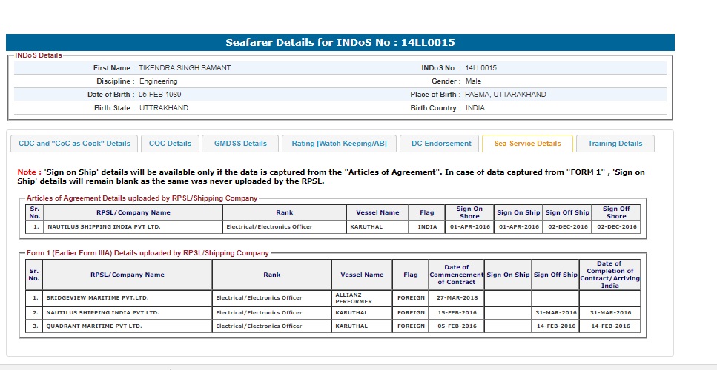The width and height of the screenshot is (717, 370).
Task: Click the Seafarer Details header banner
Action: (340, 43)
